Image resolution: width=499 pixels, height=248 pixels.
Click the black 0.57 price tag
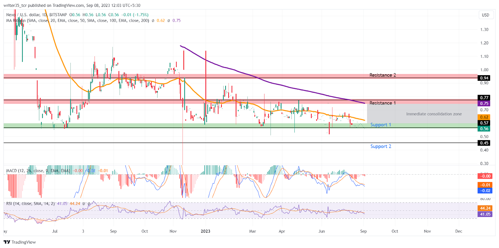tap(484, 123)
